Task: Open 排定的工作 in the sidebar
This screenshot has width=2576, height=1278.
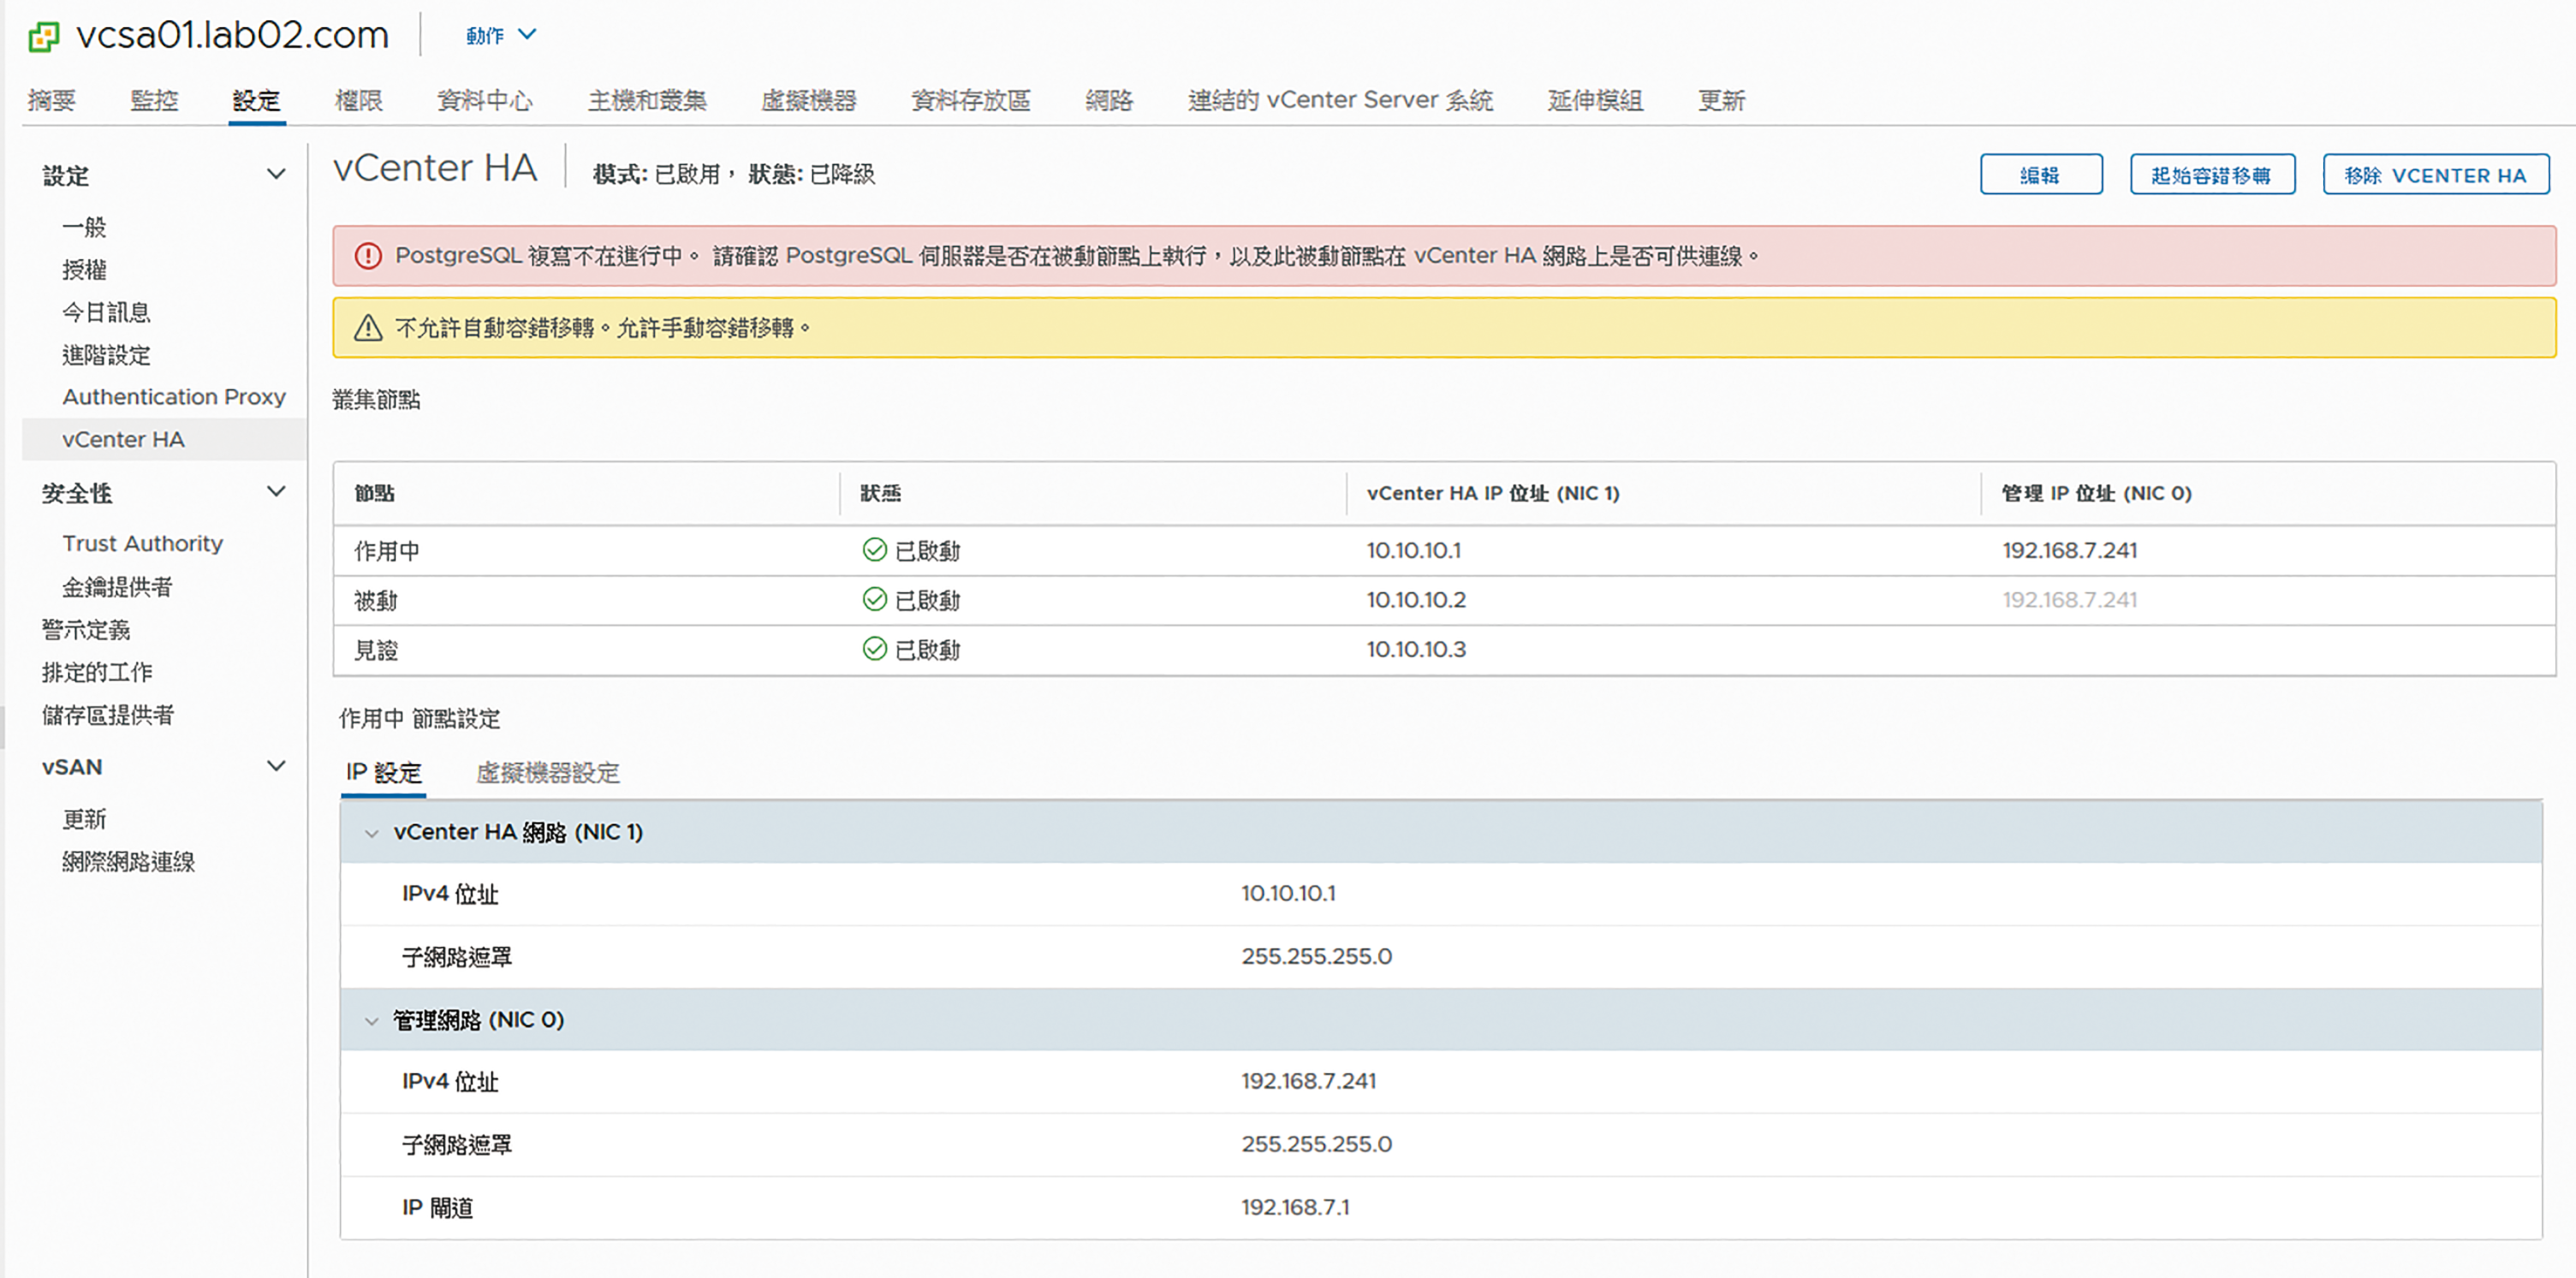Action: point(97,672)
